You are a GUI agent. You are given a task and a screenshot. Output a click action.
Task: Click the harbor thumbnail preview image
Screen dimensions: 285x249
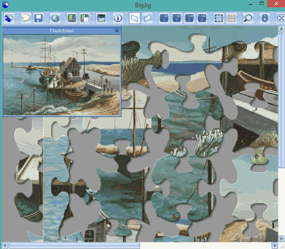coord(61,75)
